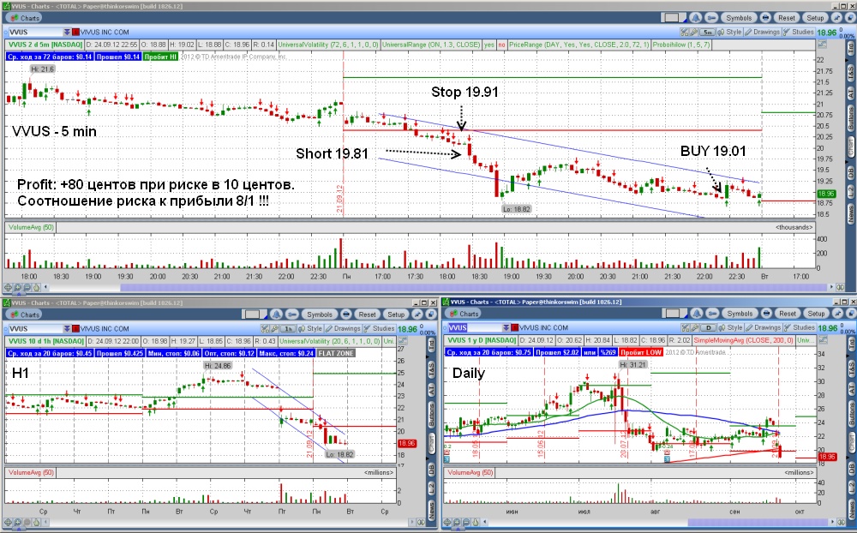Open the Studies menu in the 5-min chart
Viewport: 857px width, 533px height.
[x=799, y=33]
